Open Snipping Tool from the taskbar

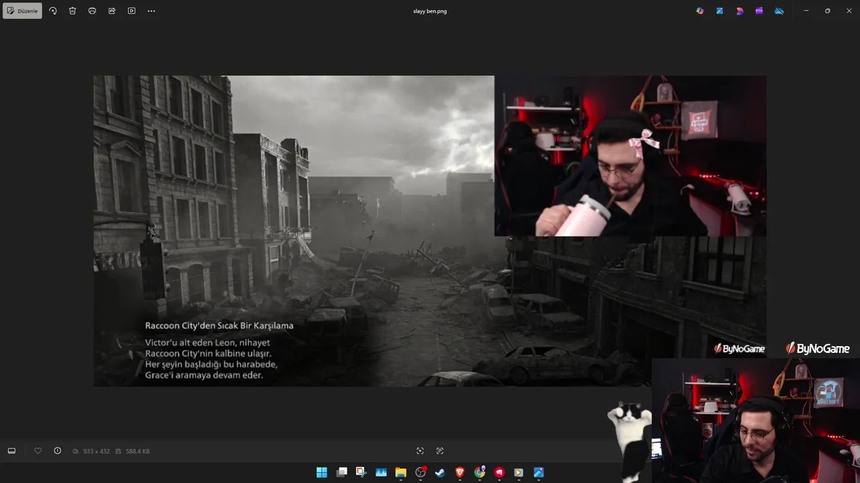coord(361,472)
